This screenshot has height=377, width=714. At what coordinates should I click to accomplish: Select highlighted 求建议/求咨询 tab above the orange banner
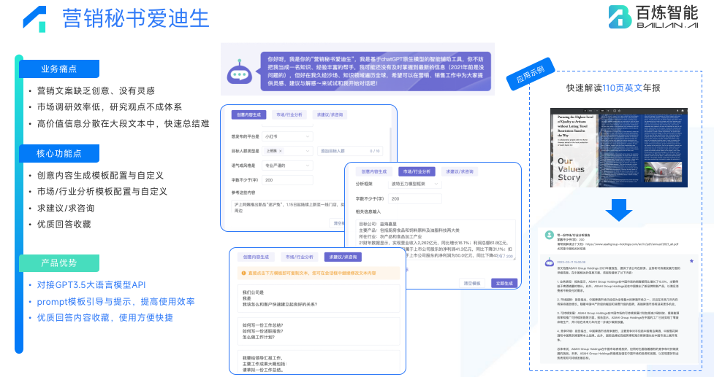[x=343, y=257]
